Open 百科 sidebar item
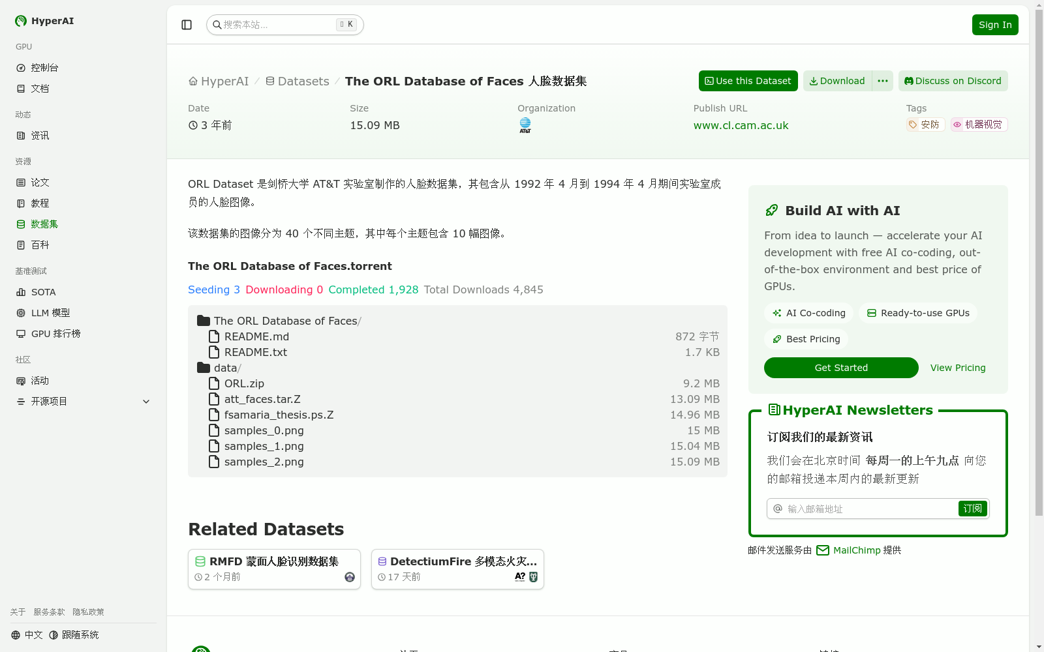The image size is (1044, 652). coord(84,245)
